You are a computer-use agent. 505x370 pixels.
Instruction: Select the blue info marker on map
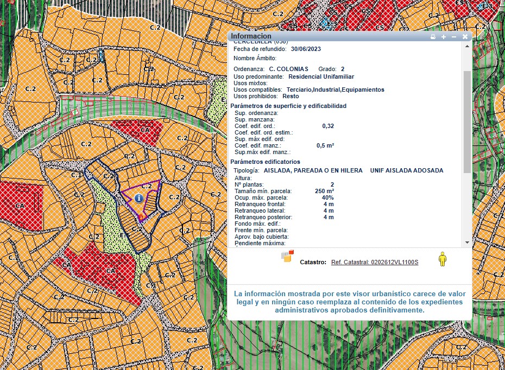[x=139, y=198]
